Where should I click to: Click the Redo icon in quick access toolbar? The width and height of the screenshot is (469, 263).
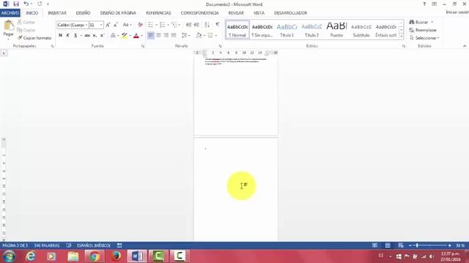(x=40, y=4)
